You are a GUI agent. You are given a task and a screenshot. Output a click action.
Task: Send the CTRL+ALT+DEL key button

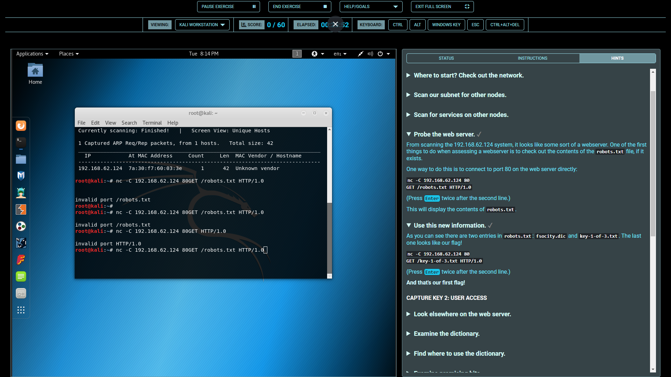pos(505,25)
